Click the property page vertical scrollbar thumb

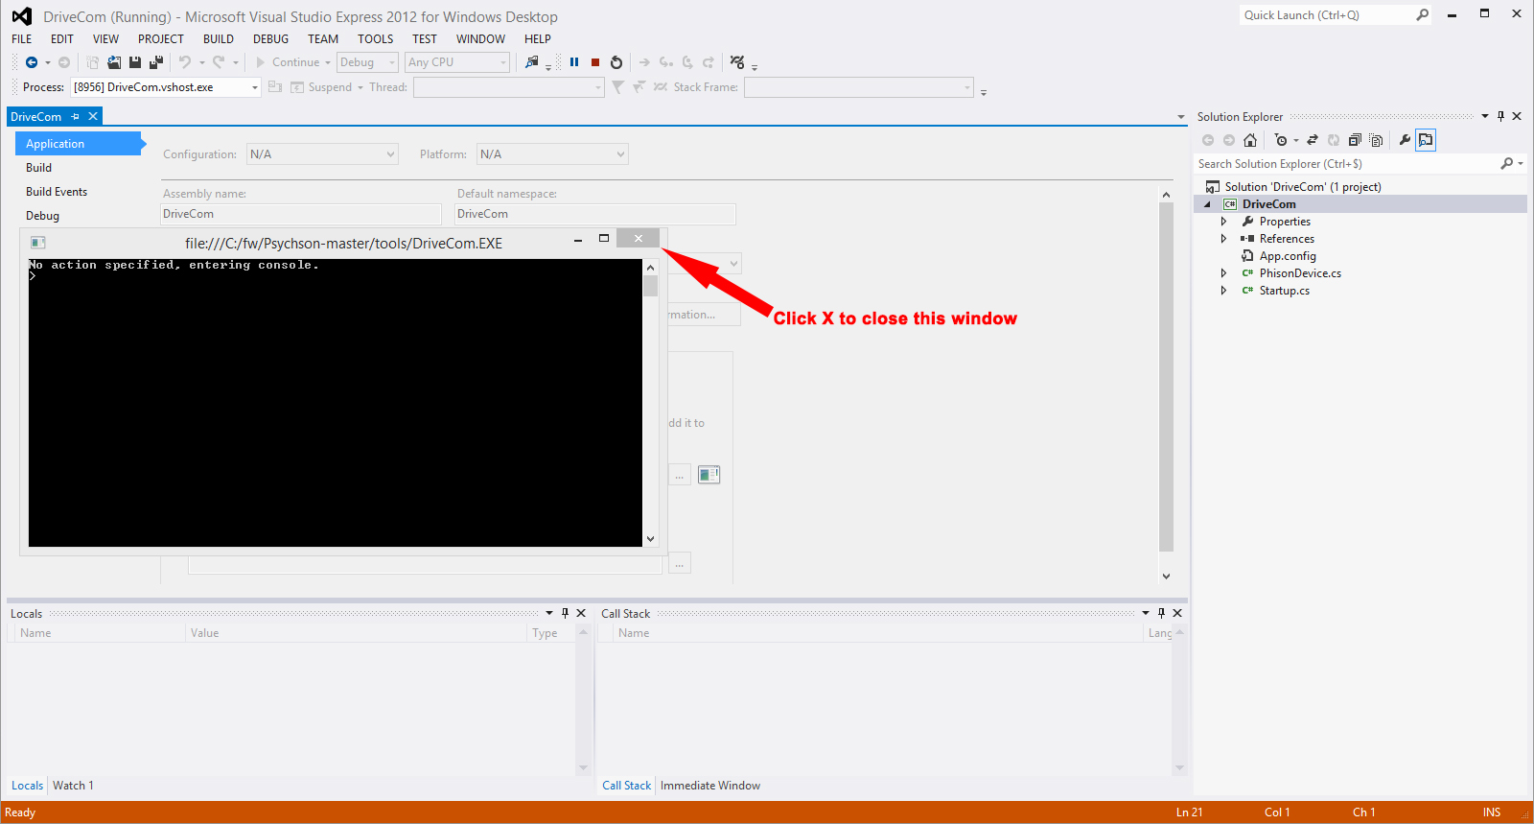(x=1167, y=377)
